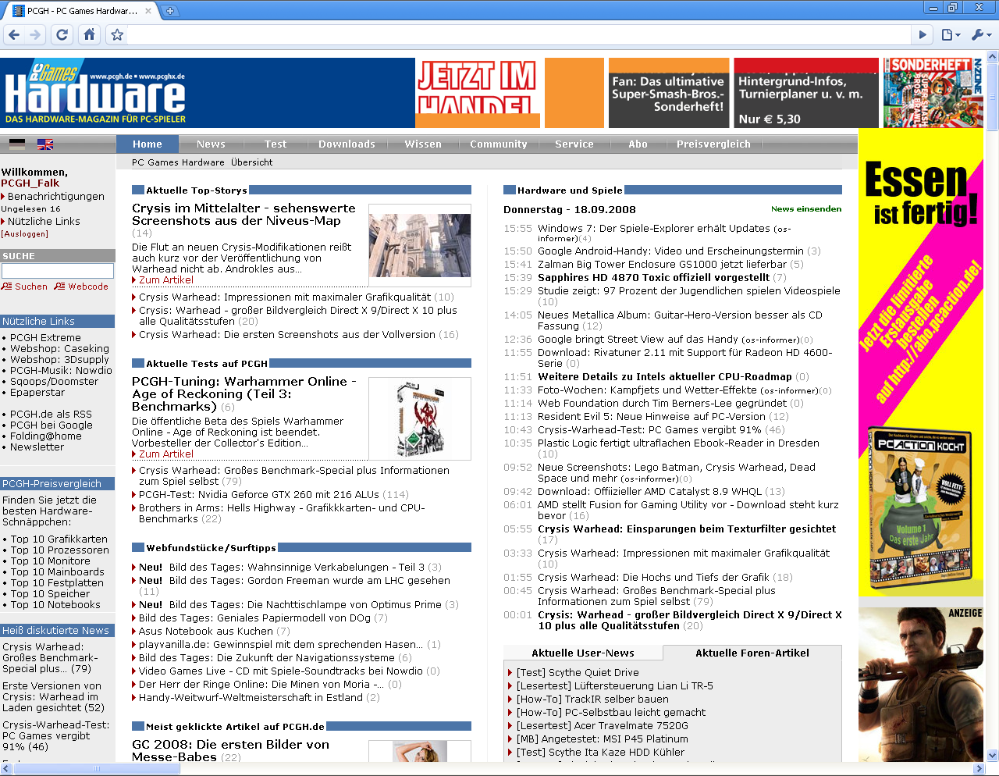999x776 pixels.
Task: Open the News navigation tab
Action: pos(211,144)
